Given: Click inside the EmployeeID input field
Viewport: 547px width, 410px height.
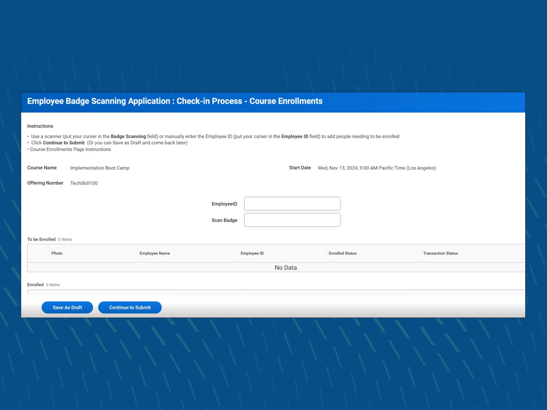Looking at the screenshot, I should (291, 203).
